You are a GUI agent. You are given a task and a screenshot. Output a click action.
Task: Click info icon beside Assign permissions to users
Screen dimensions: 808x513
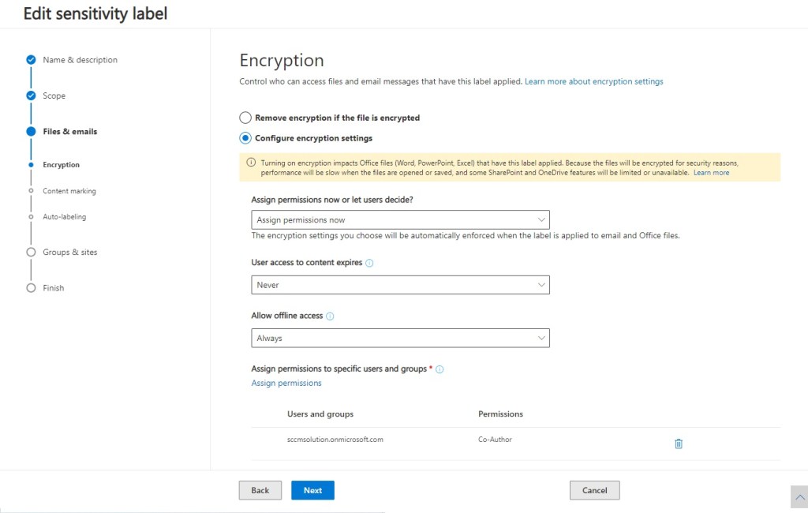coord(440,369)
